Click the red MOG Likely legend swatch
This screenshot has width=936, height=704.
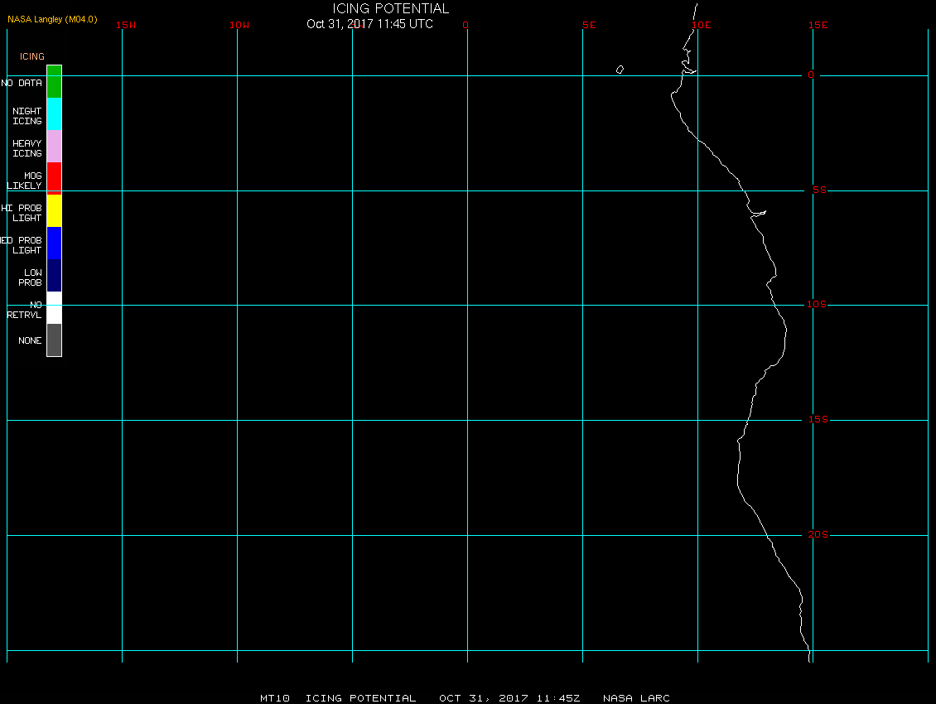55,179
